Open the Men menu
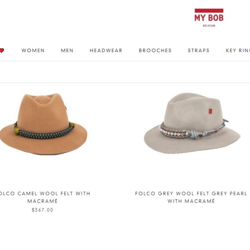 tap(67, 50)
